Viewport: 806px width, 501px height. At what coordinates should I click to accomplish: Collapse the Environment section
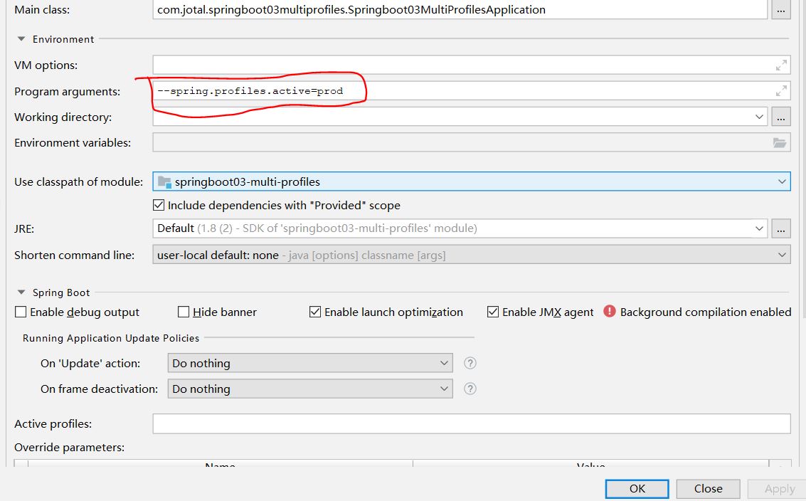point(21,39)
